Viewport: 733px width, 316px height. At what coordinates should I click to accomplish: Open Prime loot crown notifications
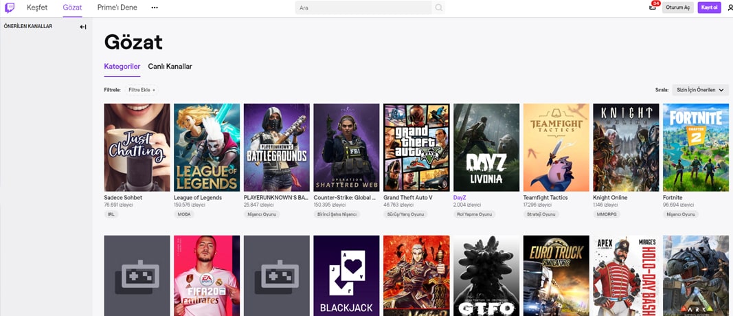tap(653, 7)
